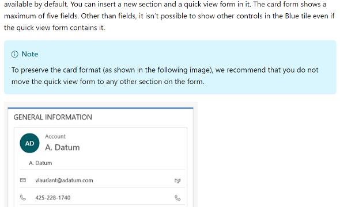Click the blue top border of the card
340x207 pixels.
point(100,108)
